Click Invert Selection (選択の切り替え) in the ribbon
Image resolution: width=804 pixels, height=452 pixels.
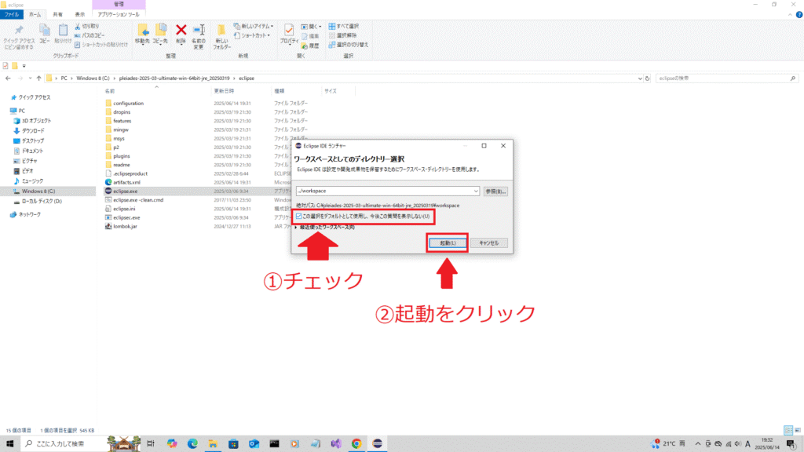click(x=349, y=45)
